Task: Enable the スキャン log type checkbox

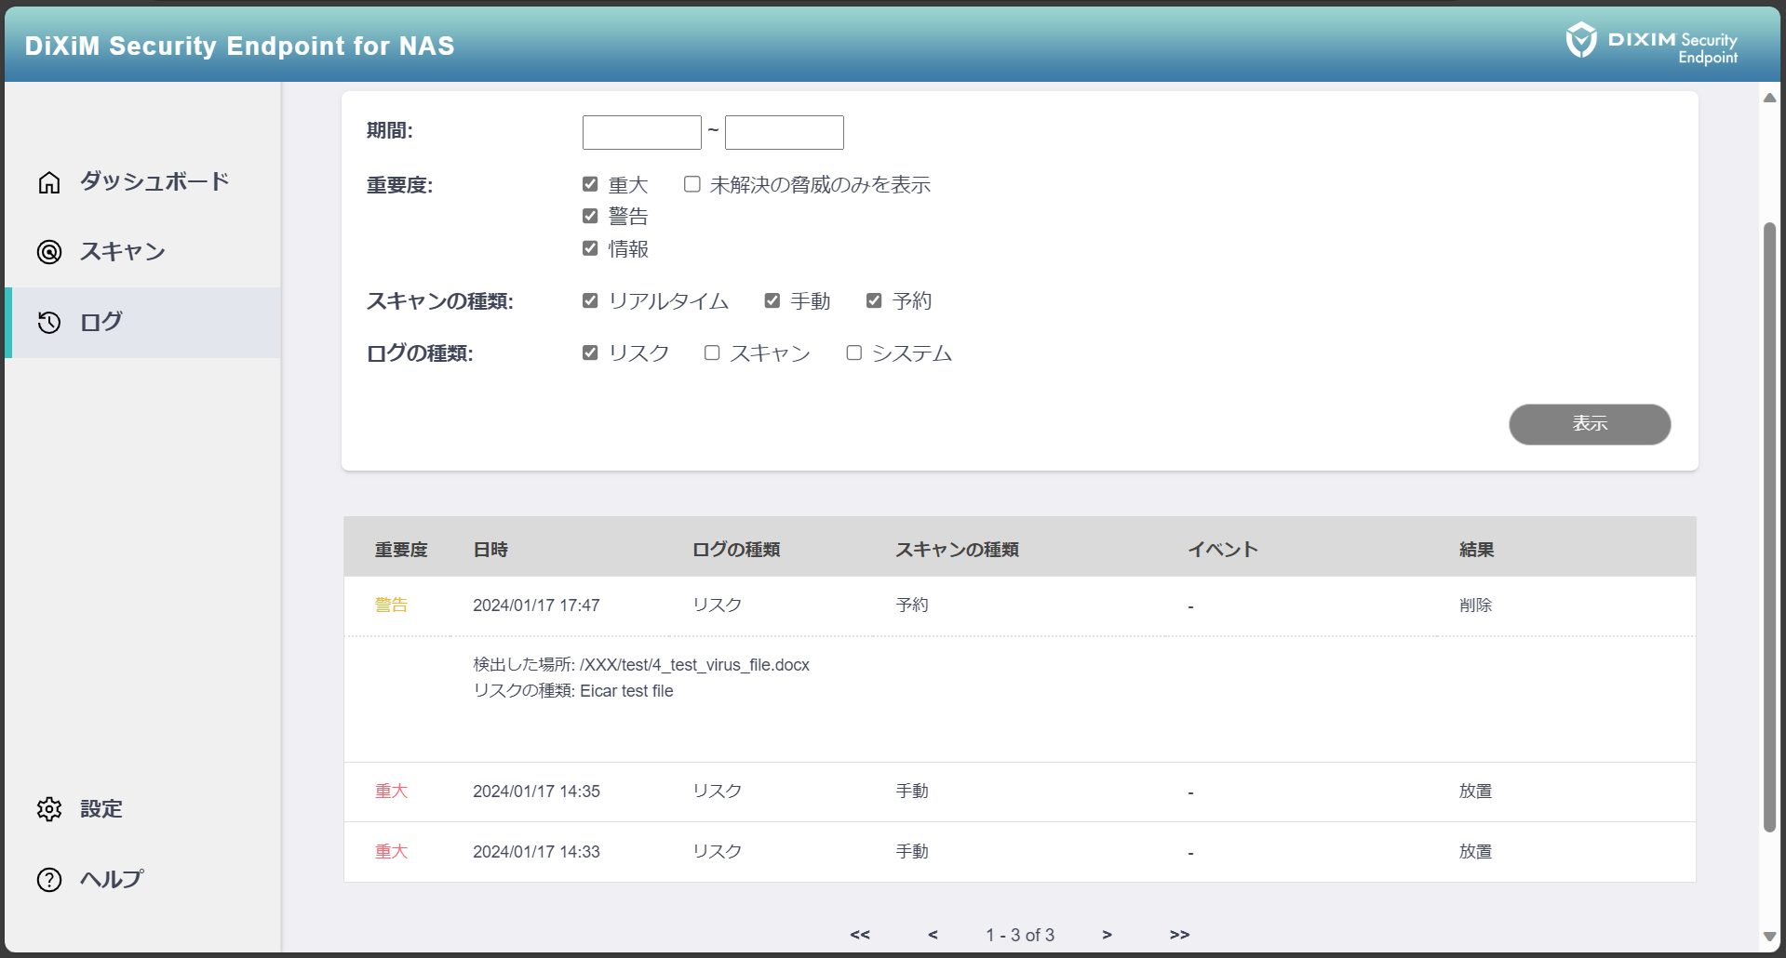Action: tap(712, 353)
